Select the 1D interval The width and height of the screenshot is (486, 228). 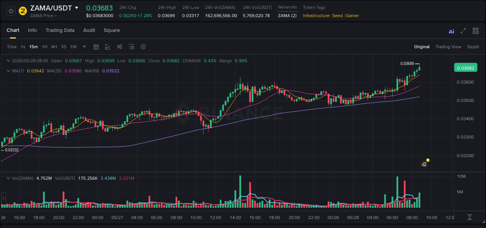[x=63, y=47]
